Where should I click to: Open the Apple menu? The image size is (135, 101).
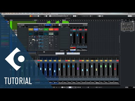click(1, 13)
